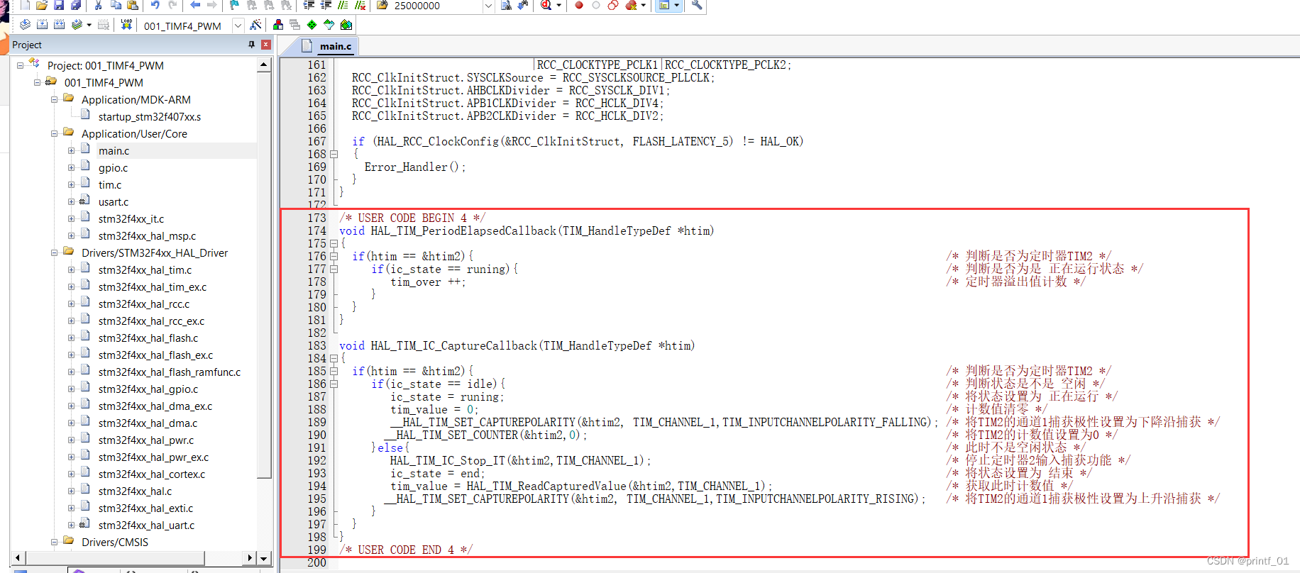
Task: Collapse the 001_TIMF4_PWM target node
Action: coord(38,82)
